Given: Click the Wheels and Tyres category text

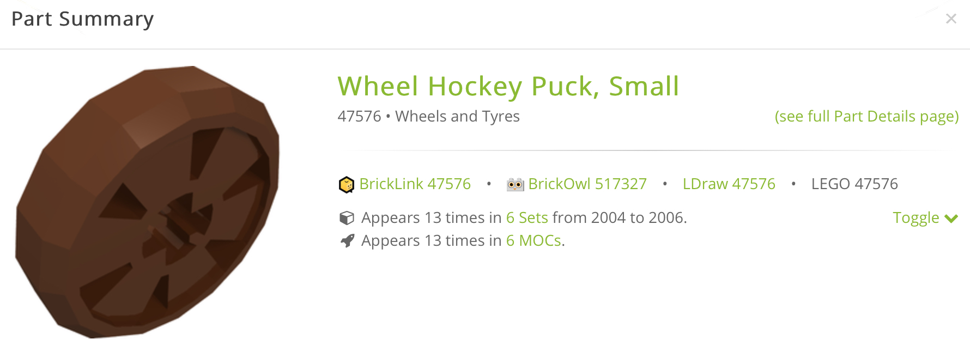Looking at the screenshot, I should point(457,116).
